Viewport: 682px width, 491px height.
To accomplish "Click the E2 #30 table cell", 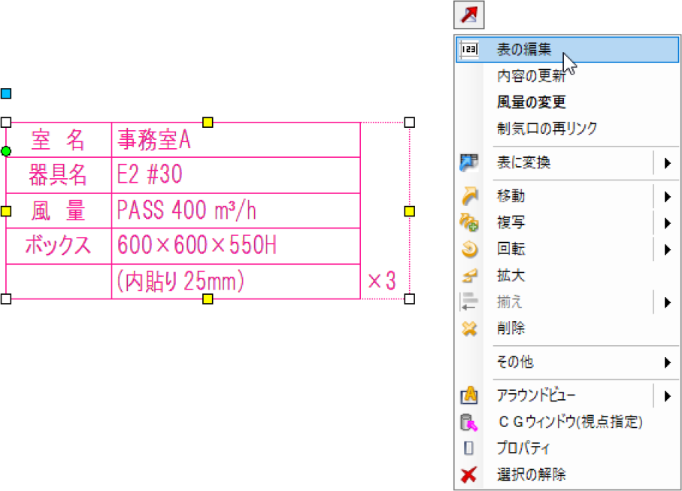I will point(236,175).
